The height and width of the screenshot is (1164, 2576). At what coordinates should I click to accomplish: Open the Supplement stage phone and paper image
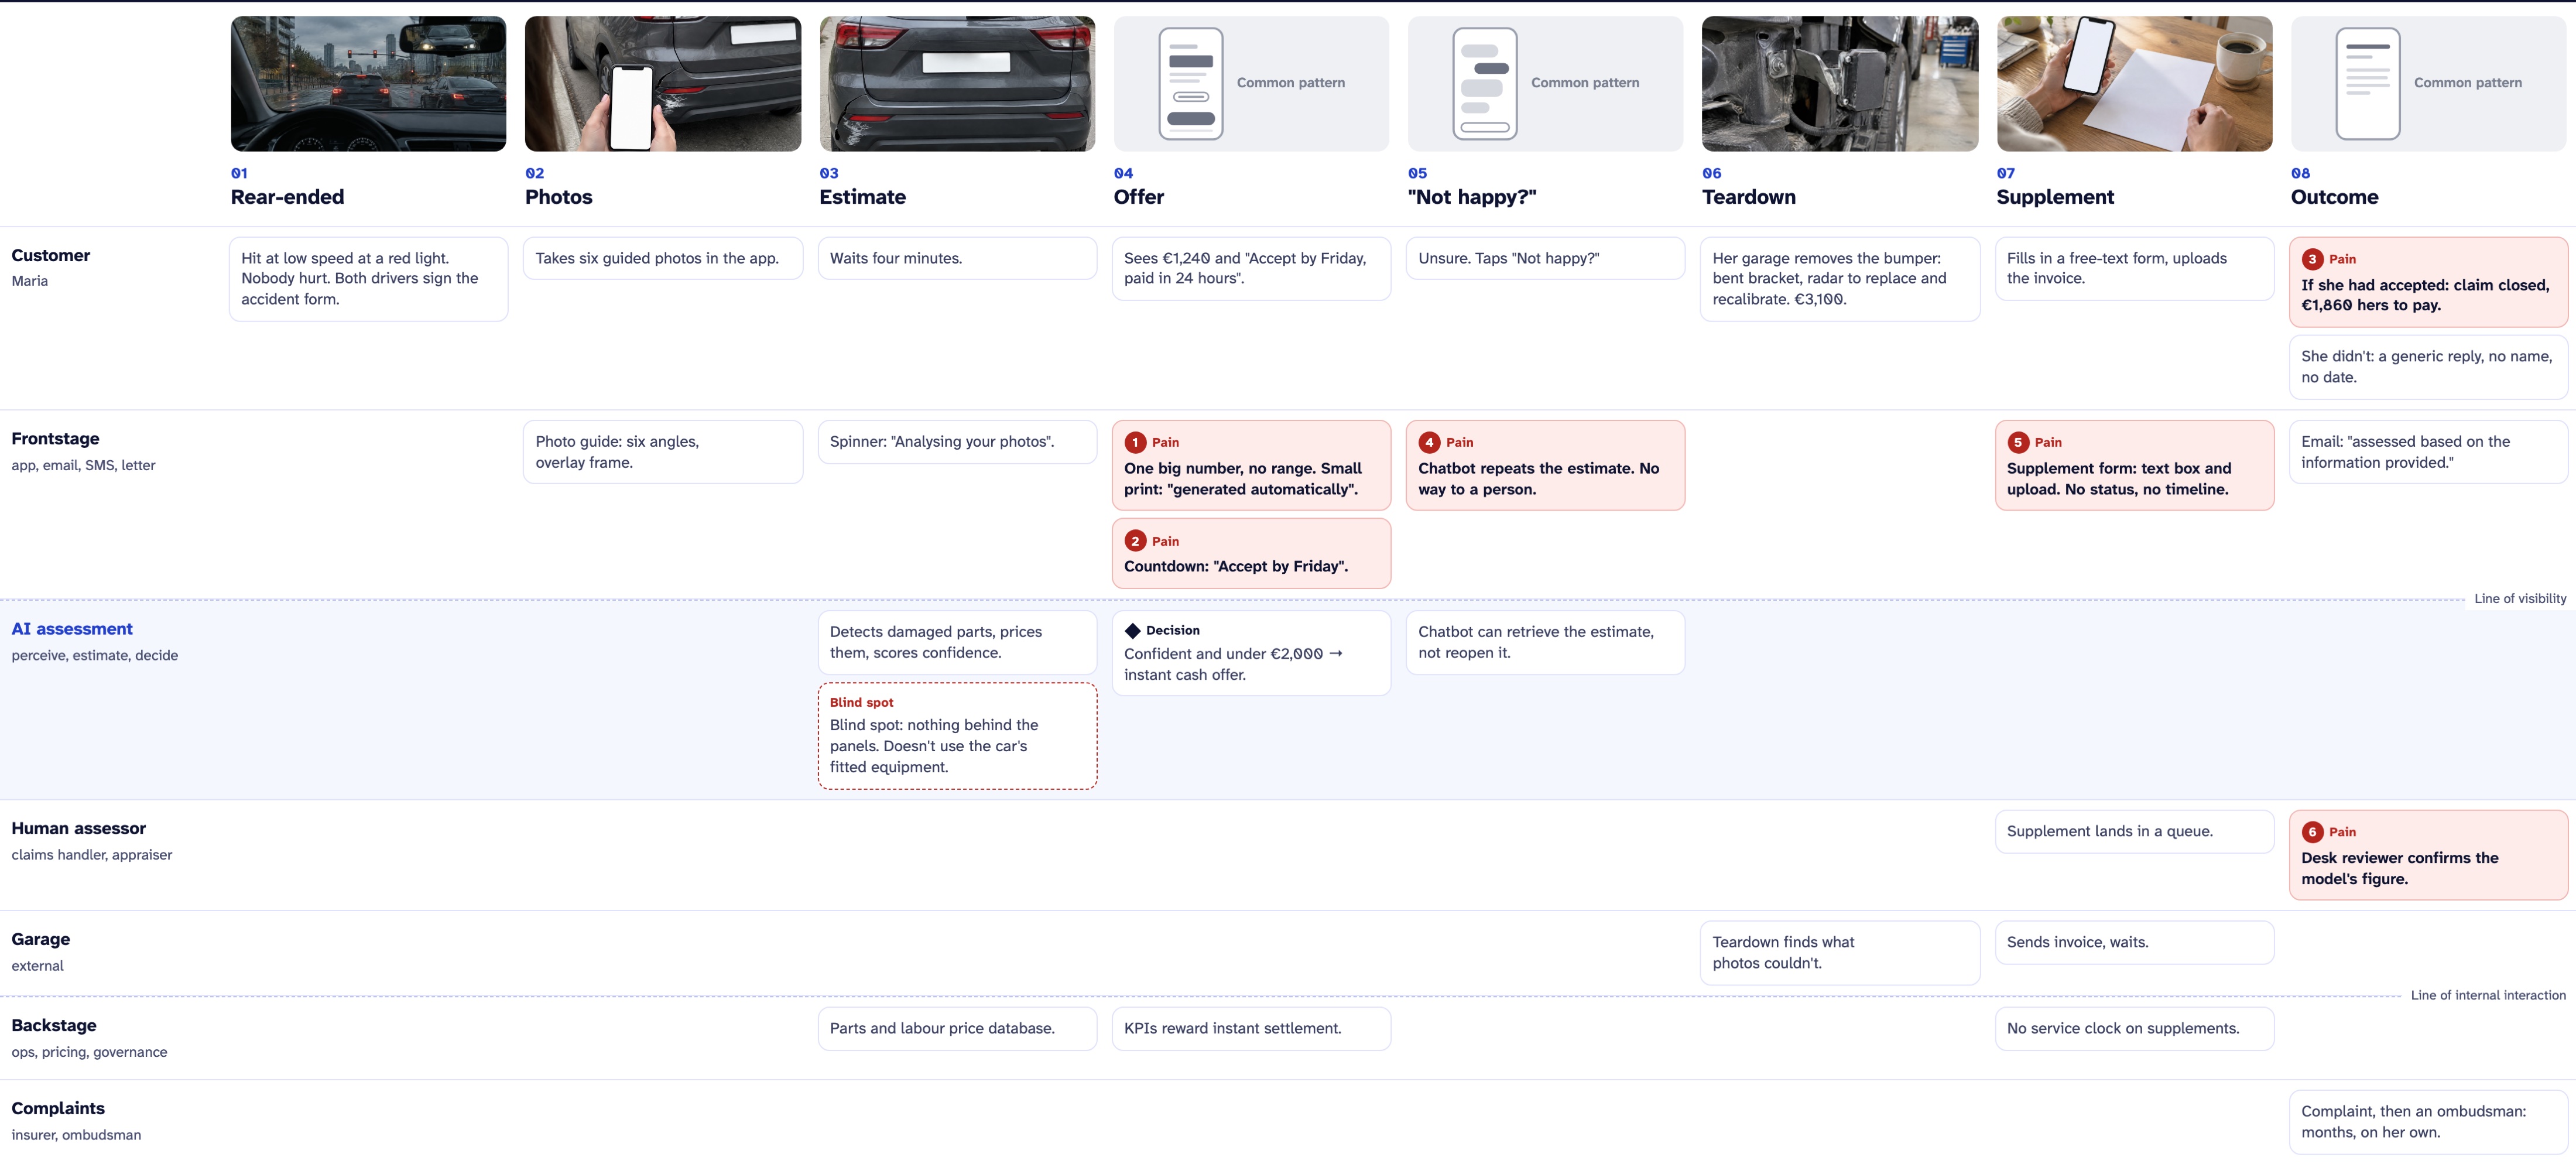[x=2134, y=84]
